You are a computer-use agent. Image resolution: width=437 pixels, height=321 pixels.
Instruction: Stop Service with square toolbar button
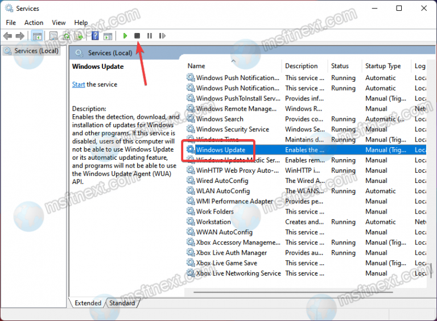[x=137, y=36]
